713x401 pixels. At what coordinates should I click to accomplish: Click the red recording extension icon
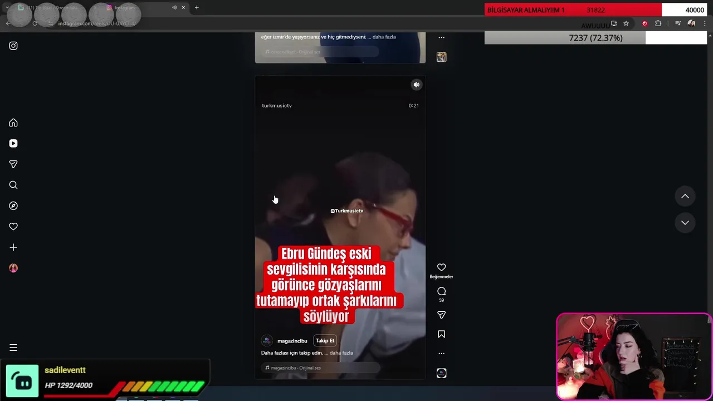[x=644, y=23]
